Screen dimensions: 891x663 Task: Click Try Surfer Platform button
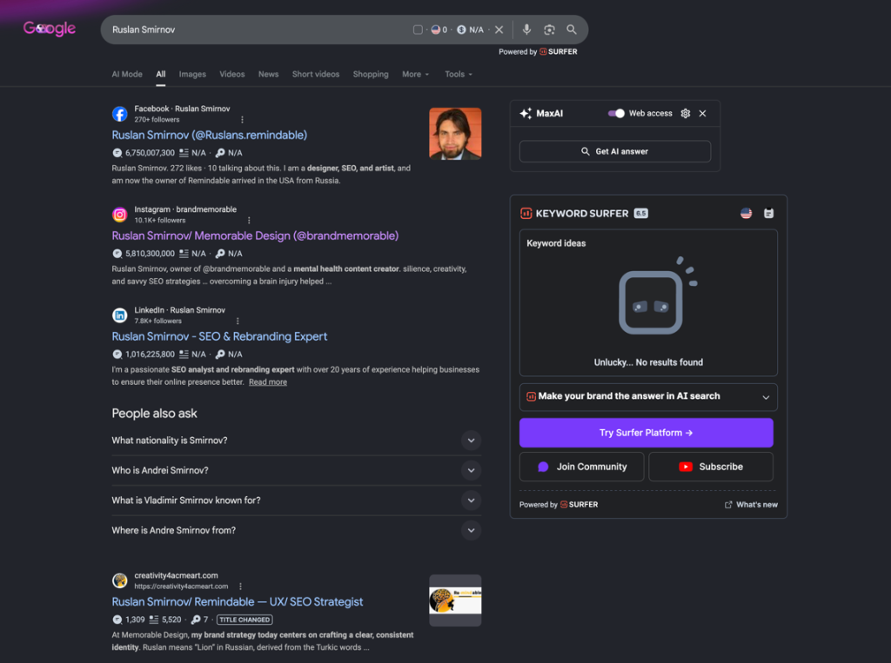click(646, 433)
